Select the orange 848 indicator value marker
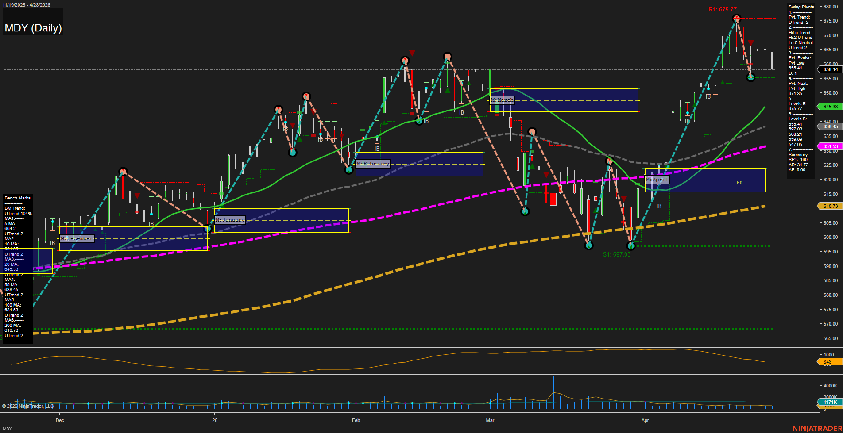Image resolution: width=843 pixels, height=433 pixels. (x=827, y=362)
